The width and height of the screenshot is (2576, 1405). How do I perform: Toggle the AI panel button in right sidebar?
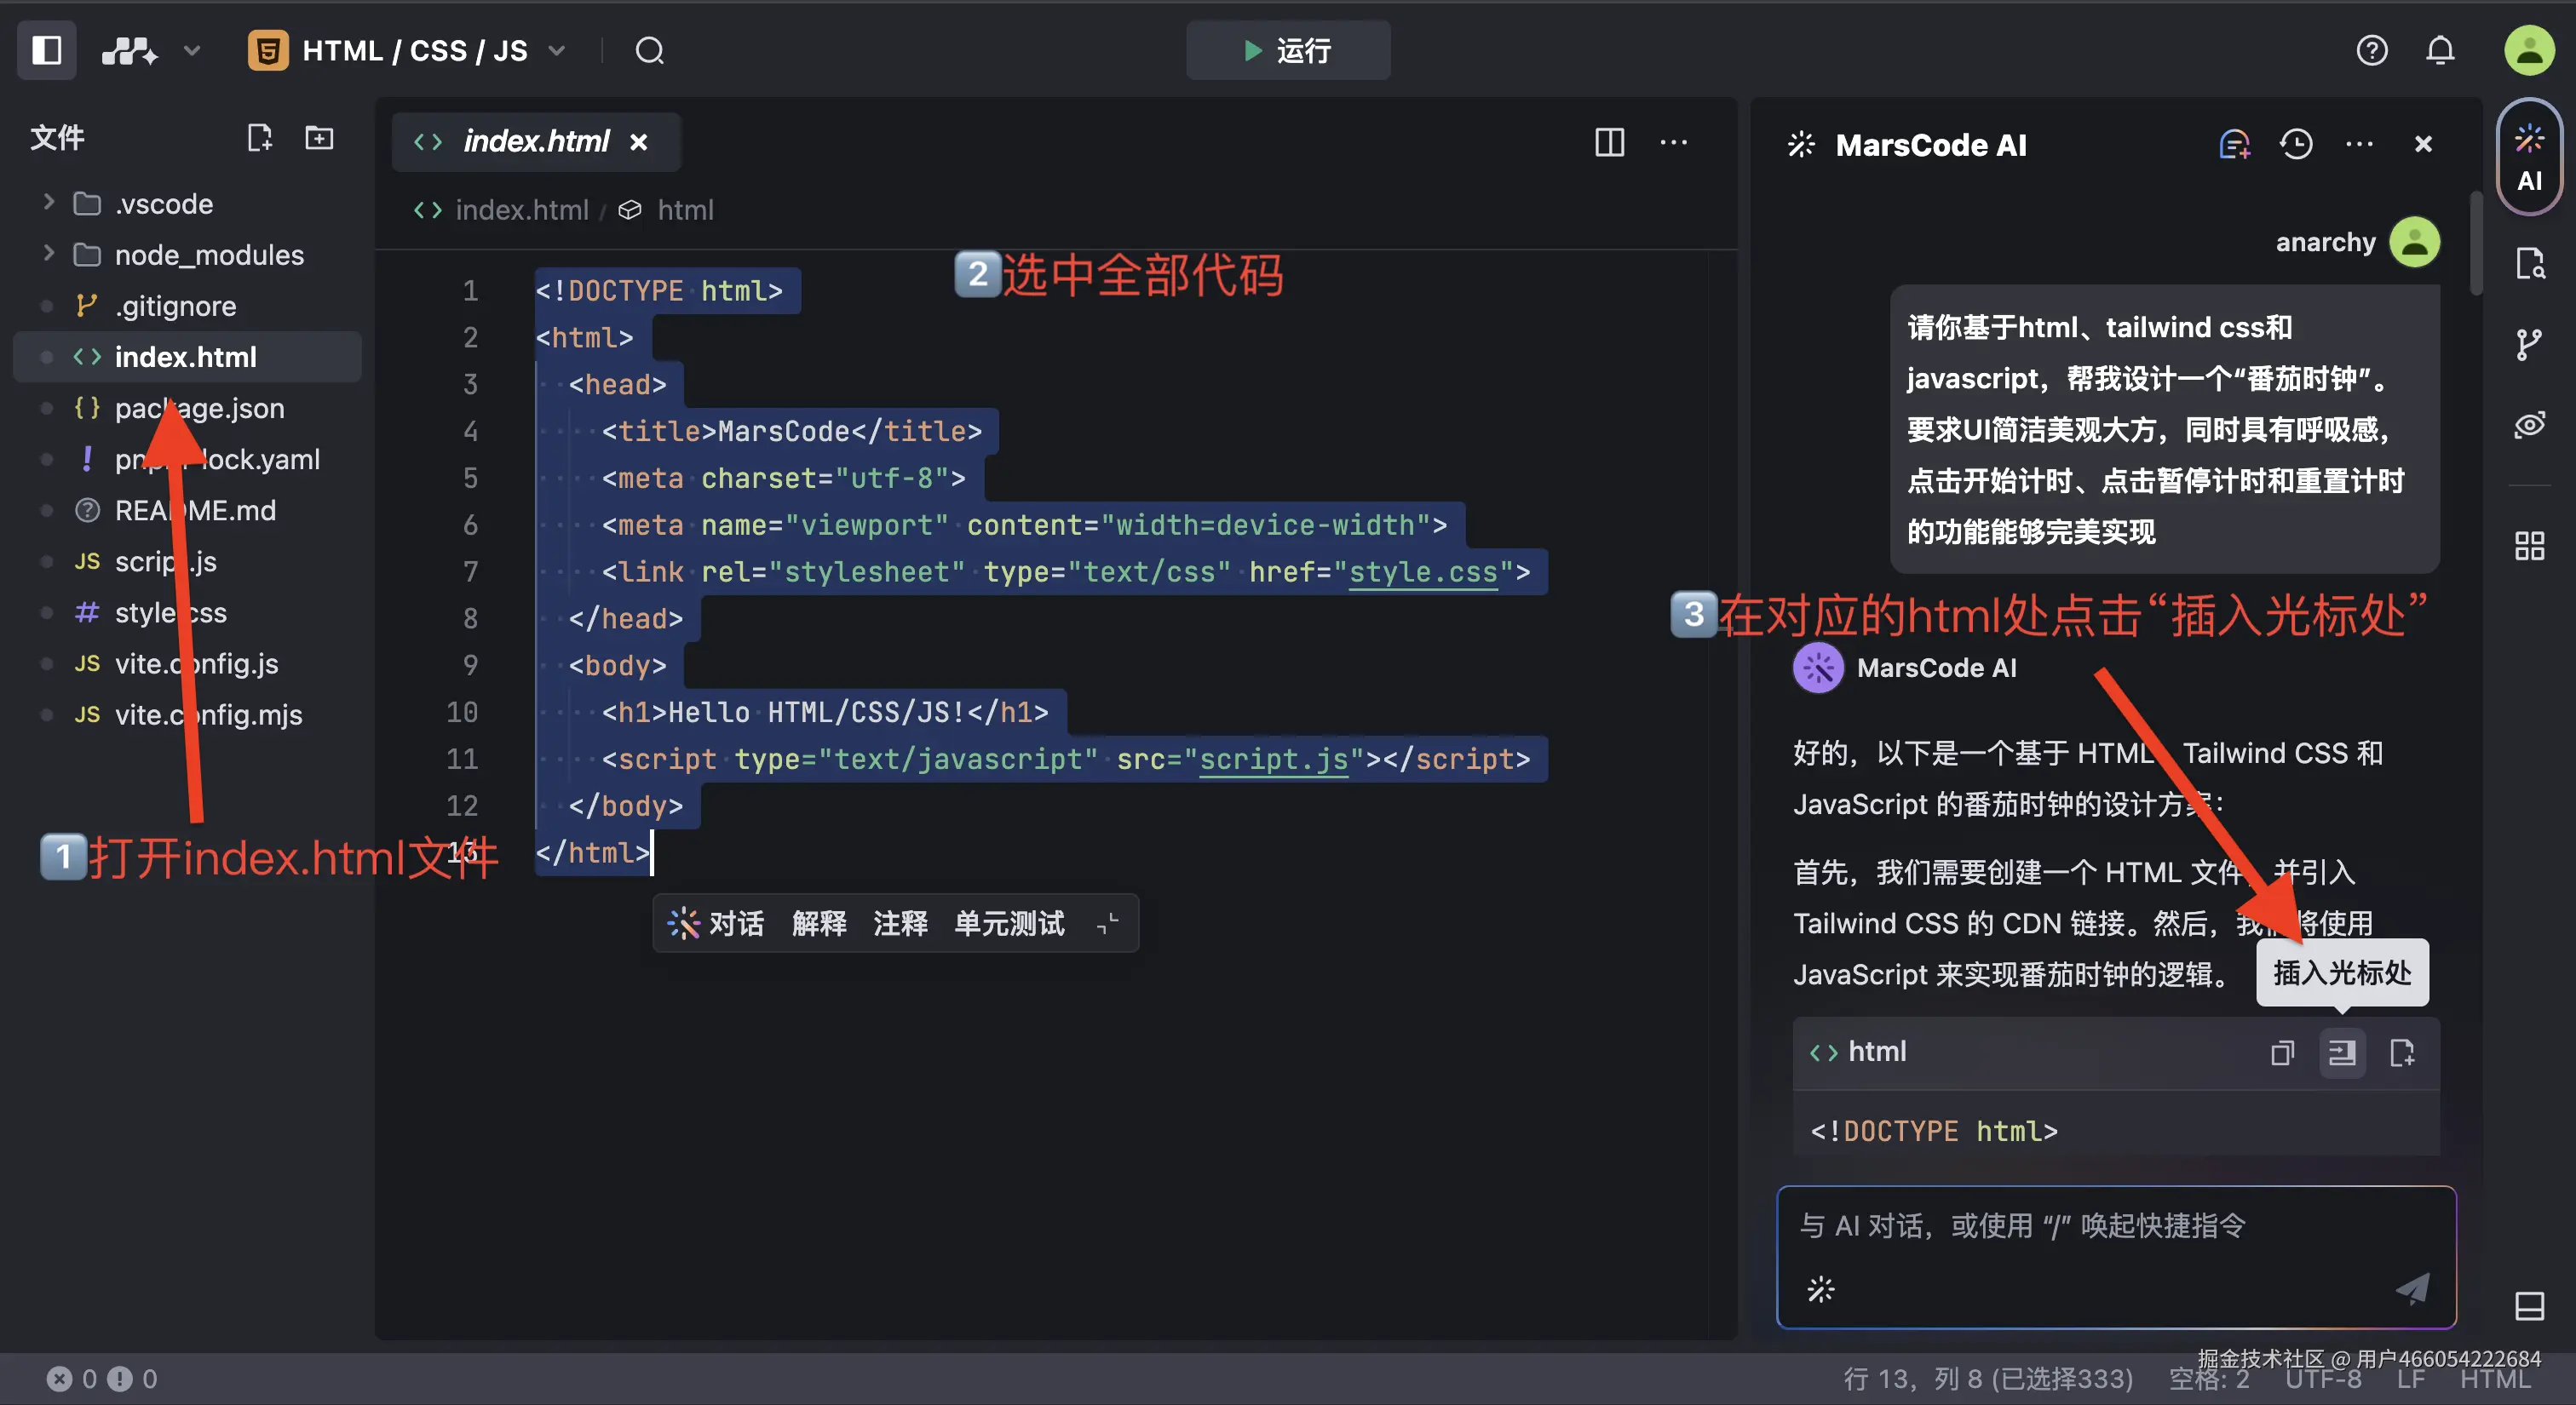click(2529, 156)
